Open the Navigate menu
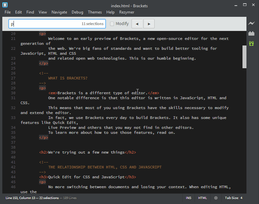The width and height of the screenshot is (259, 204). [x=59, y=12]
